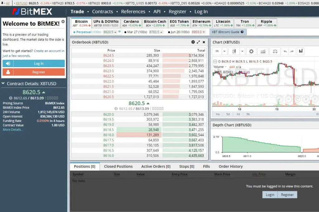Switch to the Ripple tab
The image size is (319, 212).
click(x=266, y=23)
